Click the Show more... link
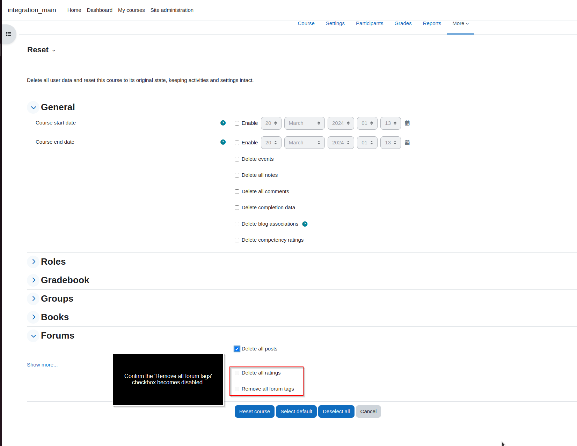The width and height of the screenshot is (577, 446). coord(42,365)
